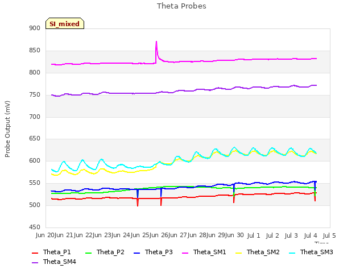Image resolution: width=364 pixels, height=273 pixels.
Task: Select the Theta_SM3 legend label
Action: click(x=317, y=252)
